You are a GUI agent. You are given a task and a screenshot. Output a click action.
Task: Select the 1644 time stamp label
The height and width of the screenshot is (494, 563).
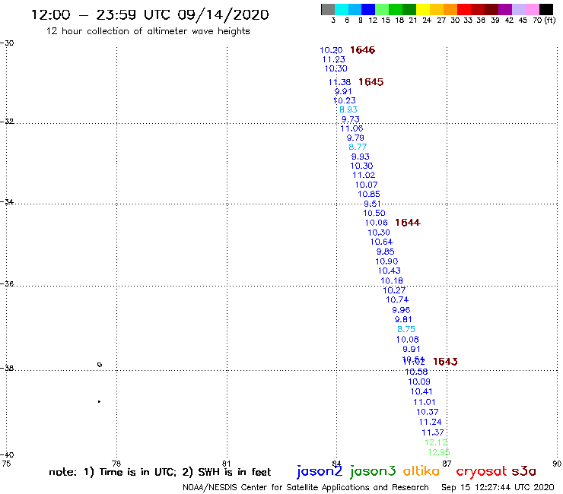click(408, 223)
